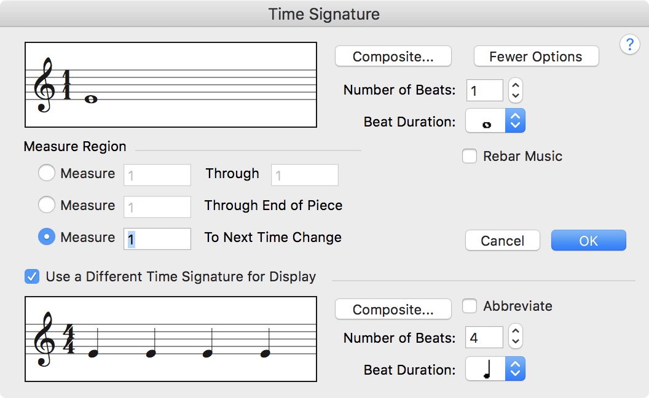Enable the Abbreviate checkbox
The height and width of the screenshot is (398, 649).
pyautogui.click(x=470, y=306)
